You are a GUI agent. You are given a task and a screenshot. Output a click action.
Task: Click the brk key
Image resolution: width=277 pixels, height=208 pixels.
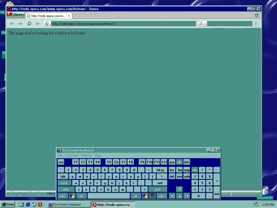click(187, 162)
